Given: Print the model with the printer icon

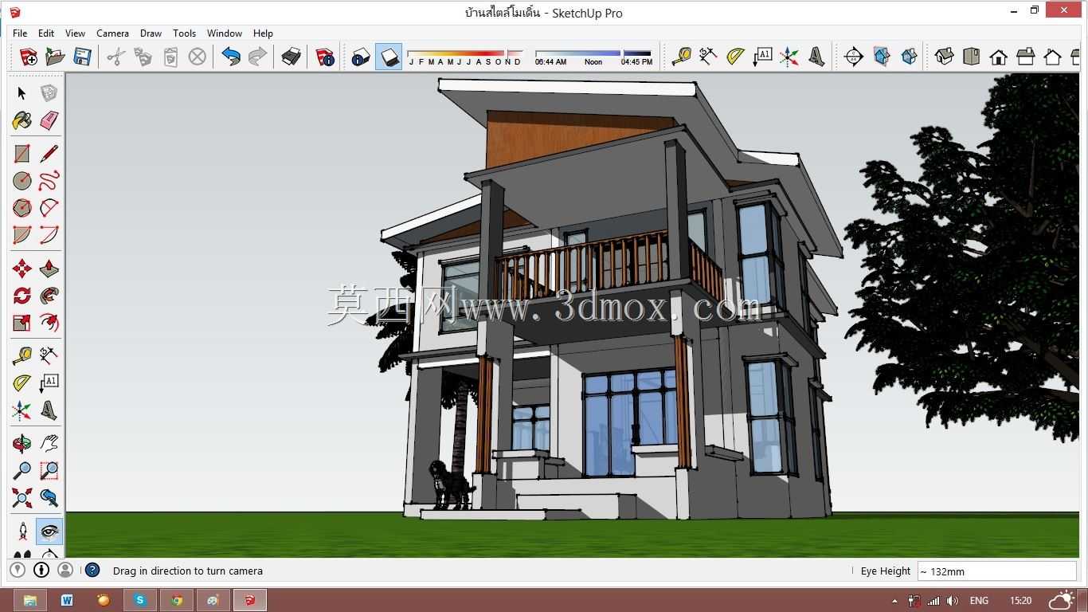Looking at the screenshot, I should tap(292, 57).
